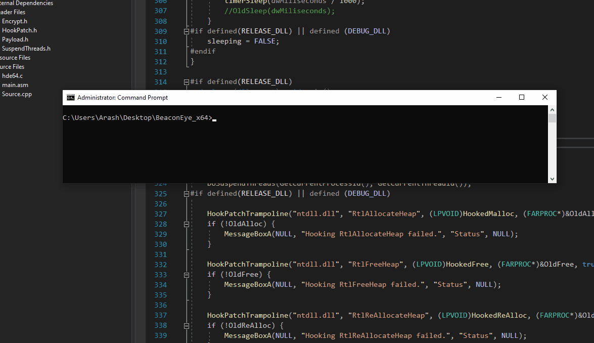Collapse the if (!OldReAlloc) block
This screenshot has height=343, width=594.
point(187,326)
